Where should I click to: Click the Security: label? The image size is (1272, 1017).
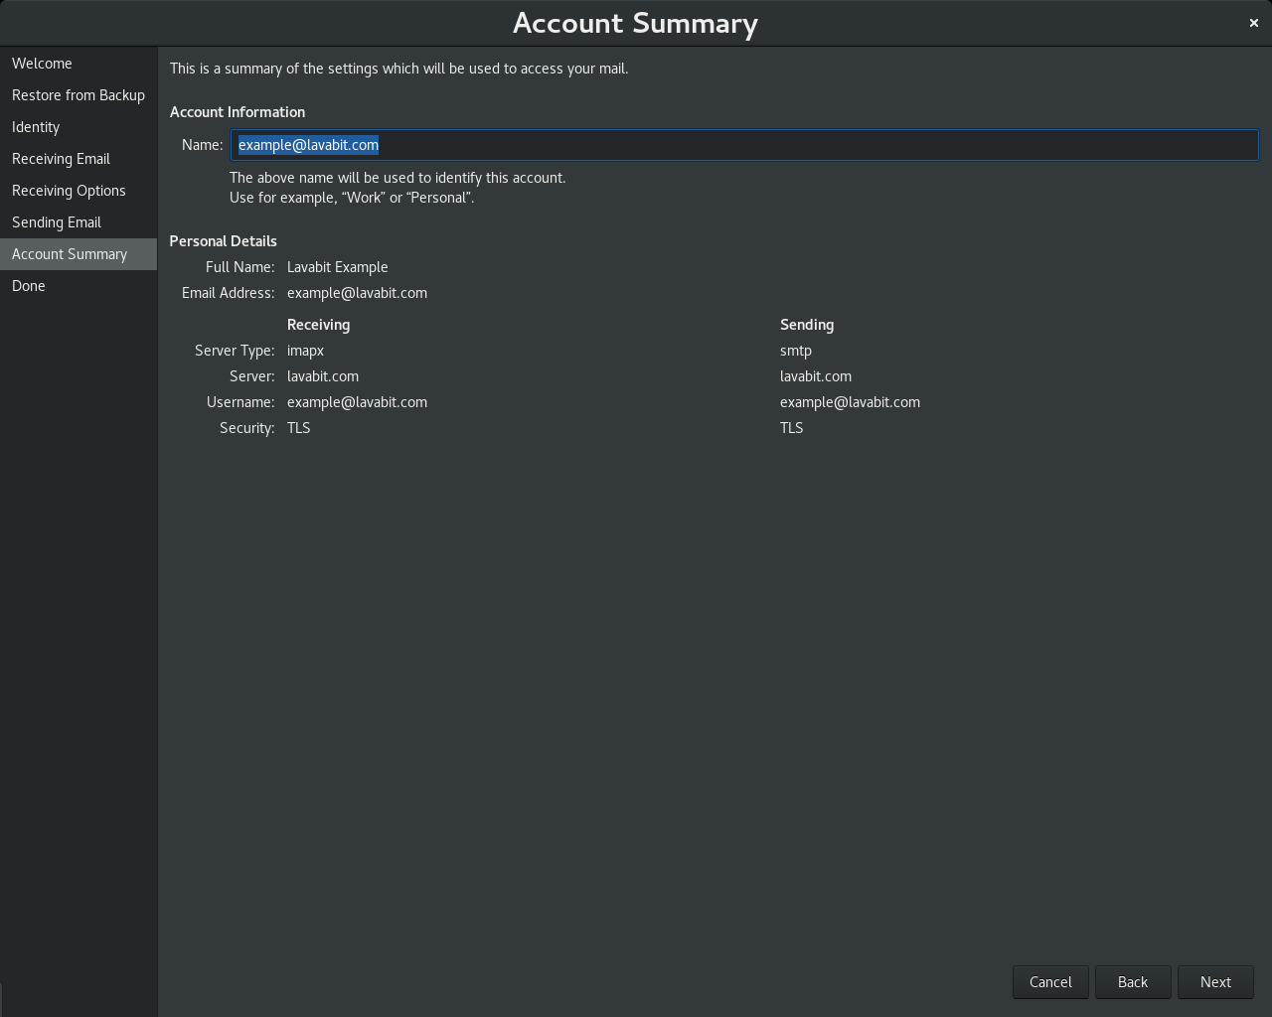pos(247,428)
